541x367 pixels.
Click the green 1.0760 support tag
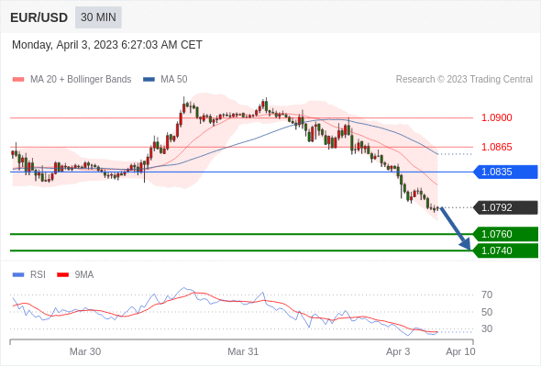(x=505, y=235)
